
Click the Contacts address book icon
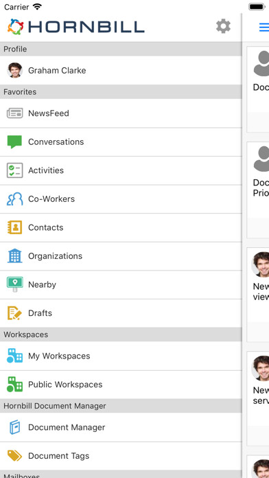[14, 227]
